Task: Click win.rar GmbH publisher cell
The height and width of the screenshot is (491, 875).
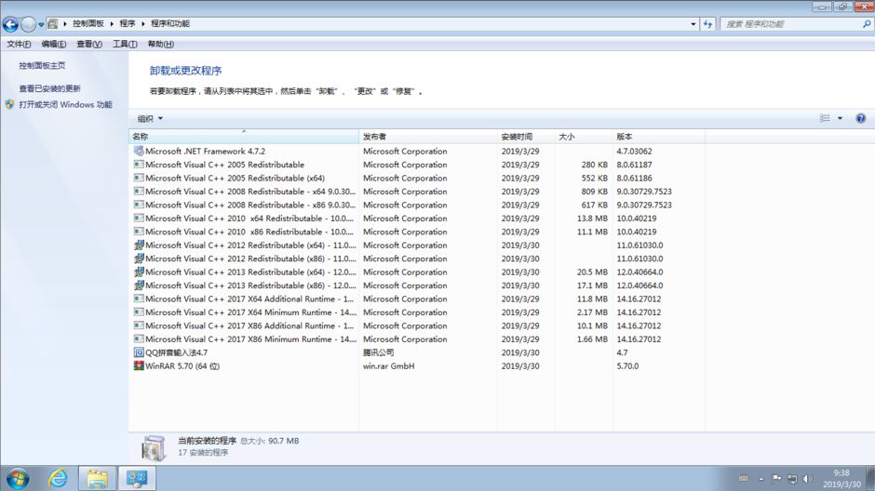Action: click(388, 366)
